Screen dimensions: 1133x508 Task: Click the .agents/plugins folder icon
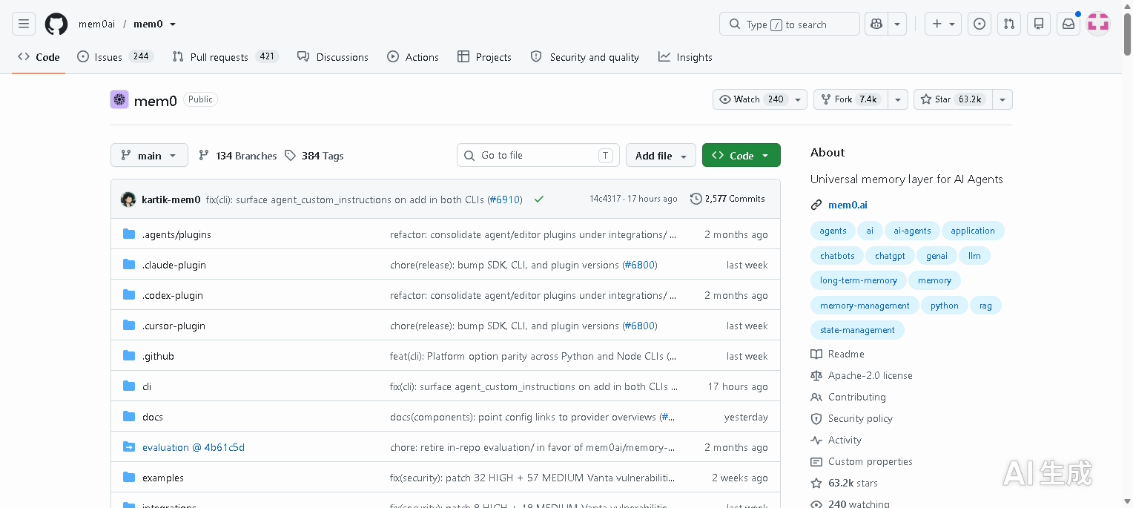[129, 234]
